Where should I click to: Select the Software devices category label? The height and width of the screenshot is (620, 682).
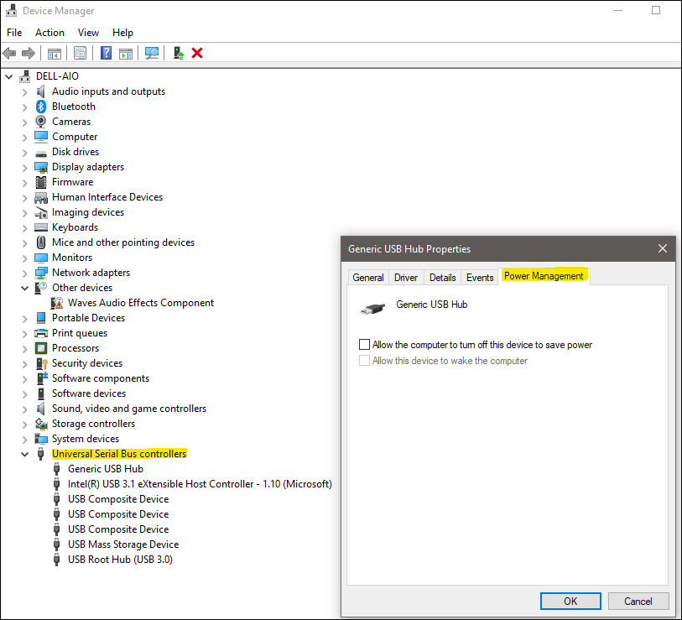point(89,393)
